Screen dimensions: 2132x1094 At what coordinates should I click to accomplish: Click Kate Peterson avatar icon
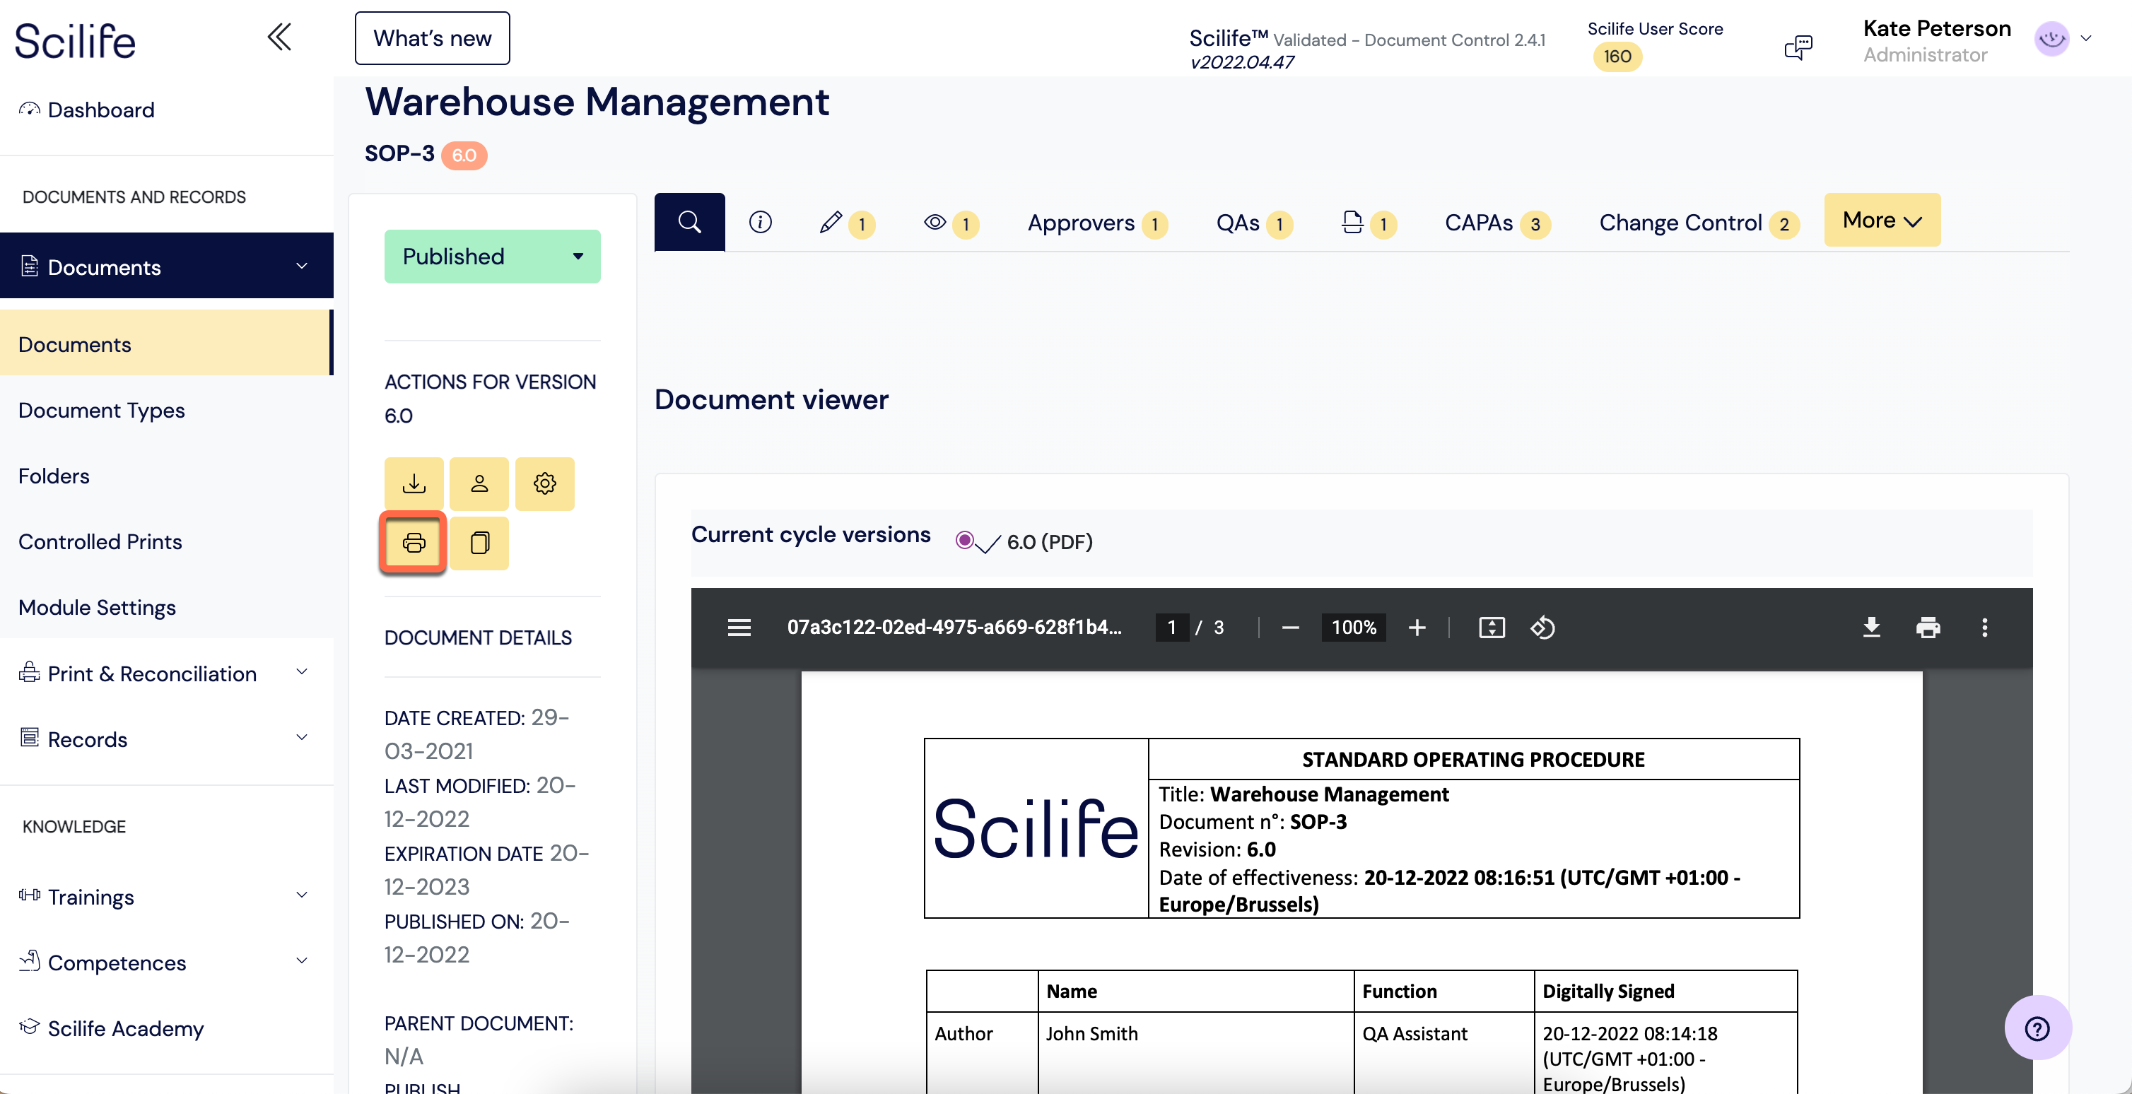click(x=2051, y=39)
